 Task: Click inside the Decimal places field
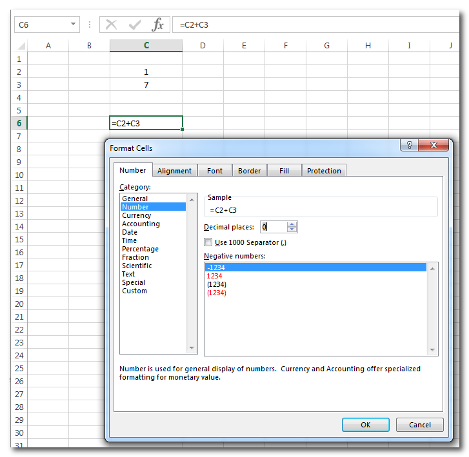tap(272, 227)
